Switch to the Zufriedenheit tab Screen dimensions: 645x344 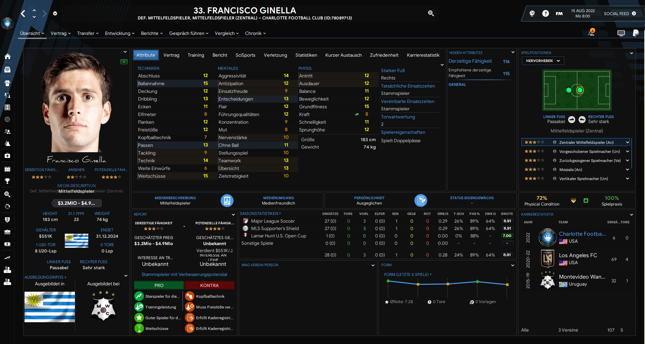pos(384,55)
